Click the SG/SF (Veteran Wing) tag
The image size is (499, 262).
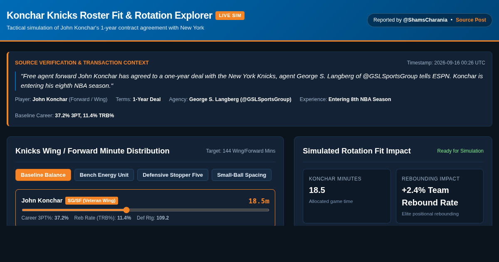91,200
